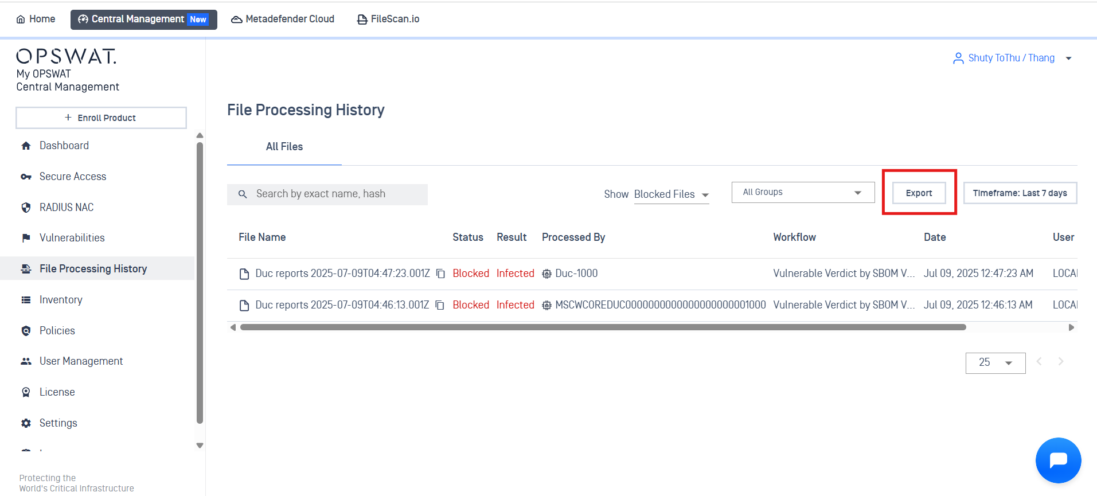Viewport: 1097px width, 496px height.
Task: Open Shuty ToThu / Thang account menu
Action: point(1012,58)
